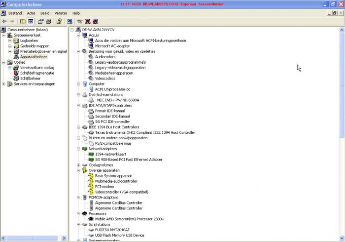Select Videocontroller (VGA-compatibel) device

pyautogui.click(x=122, y=192)
